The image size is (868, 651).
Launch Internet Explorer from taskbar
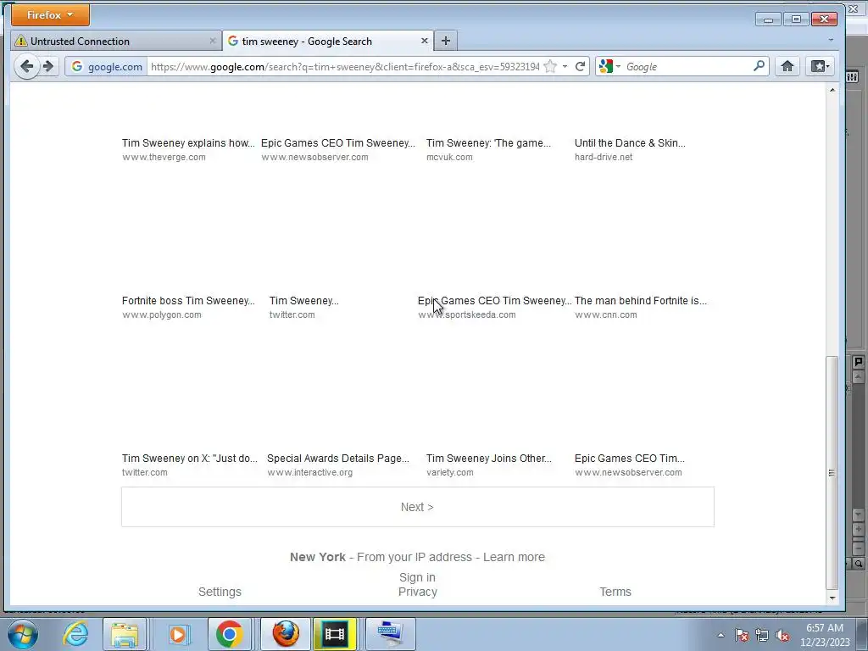tap(75, 634)
